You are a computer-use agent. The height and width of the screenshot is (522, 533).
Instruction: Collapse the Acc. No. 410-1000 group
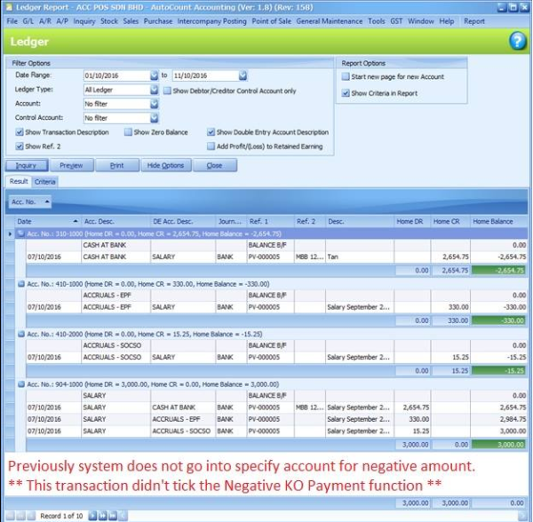click(x=21, y=284)
